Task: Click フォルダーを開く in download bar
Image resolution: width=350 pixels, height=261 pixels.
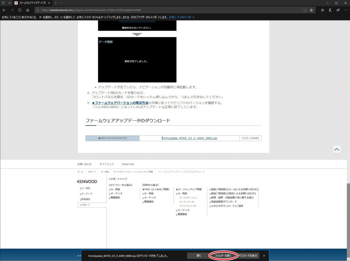Action: (x=223, y=256)
